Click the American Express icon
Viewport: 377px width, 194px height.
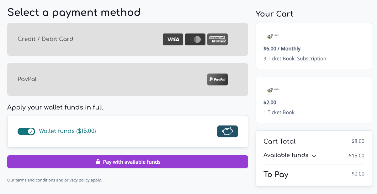(x=217, y=39)
